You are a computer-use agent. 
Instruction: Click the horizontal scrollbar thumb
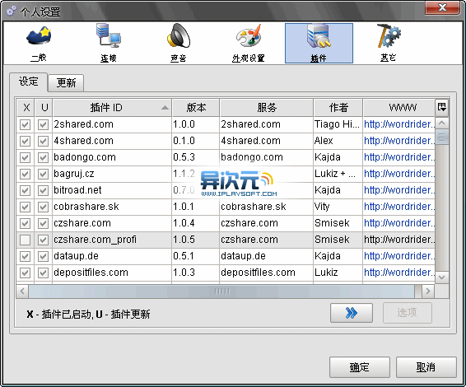tap(221, 291)
